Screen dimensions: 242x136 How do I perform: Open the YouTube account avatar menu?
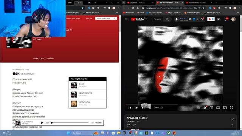click(x=233, y=19)
